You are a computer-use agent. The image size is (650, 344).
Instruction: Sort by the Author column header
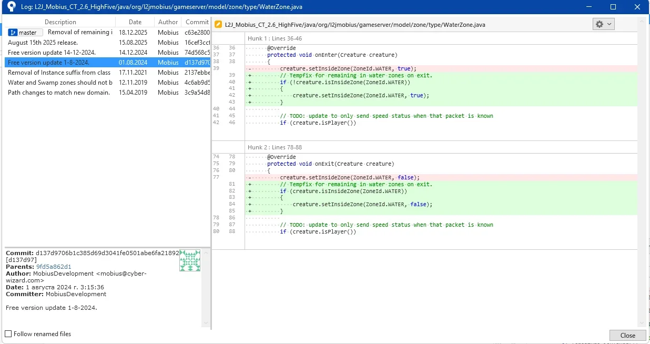click(168, 22)
